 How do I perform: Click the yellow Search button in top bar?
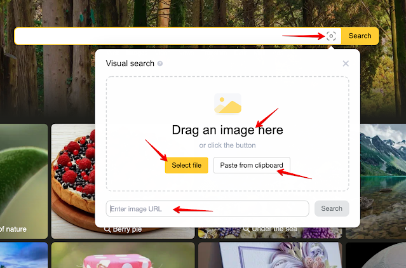pyautogui.click(x=360, y=36)
